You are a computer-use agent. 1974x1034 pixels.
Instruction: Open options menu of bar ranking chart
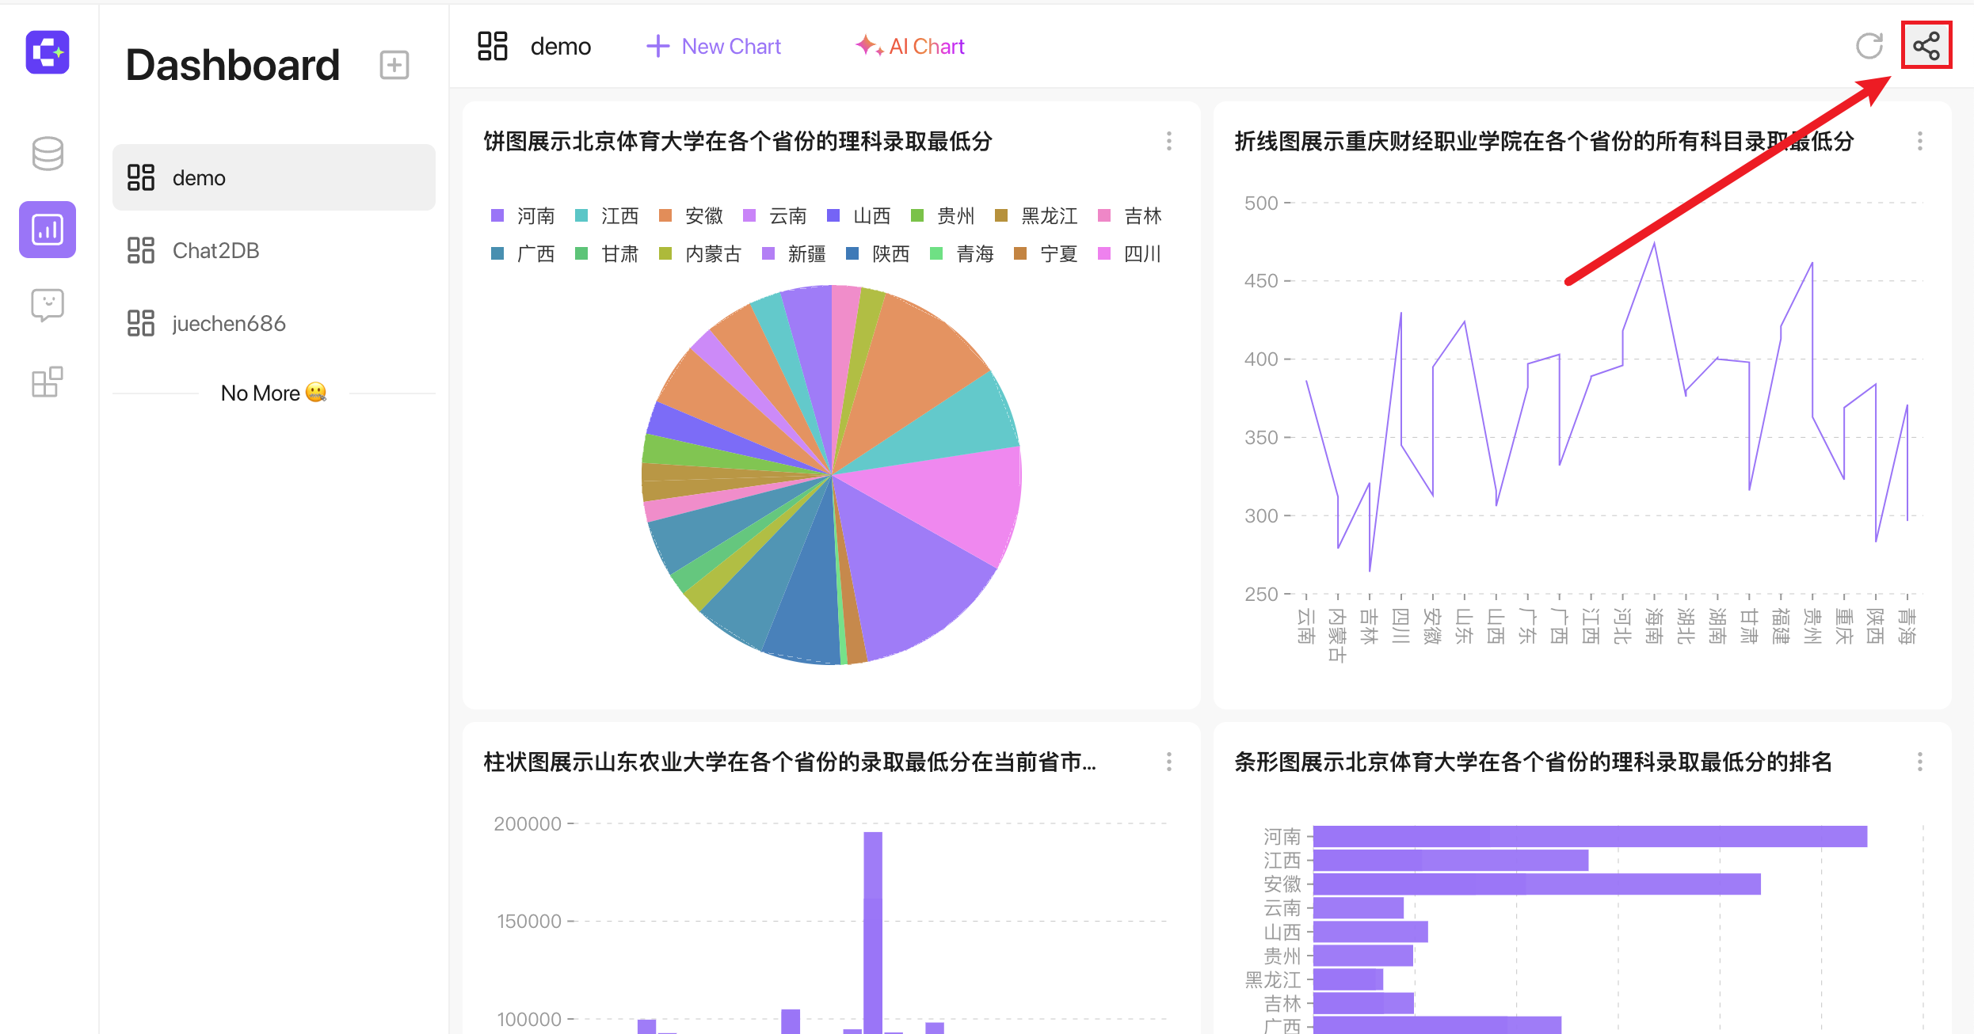[x=1920, y=762]
